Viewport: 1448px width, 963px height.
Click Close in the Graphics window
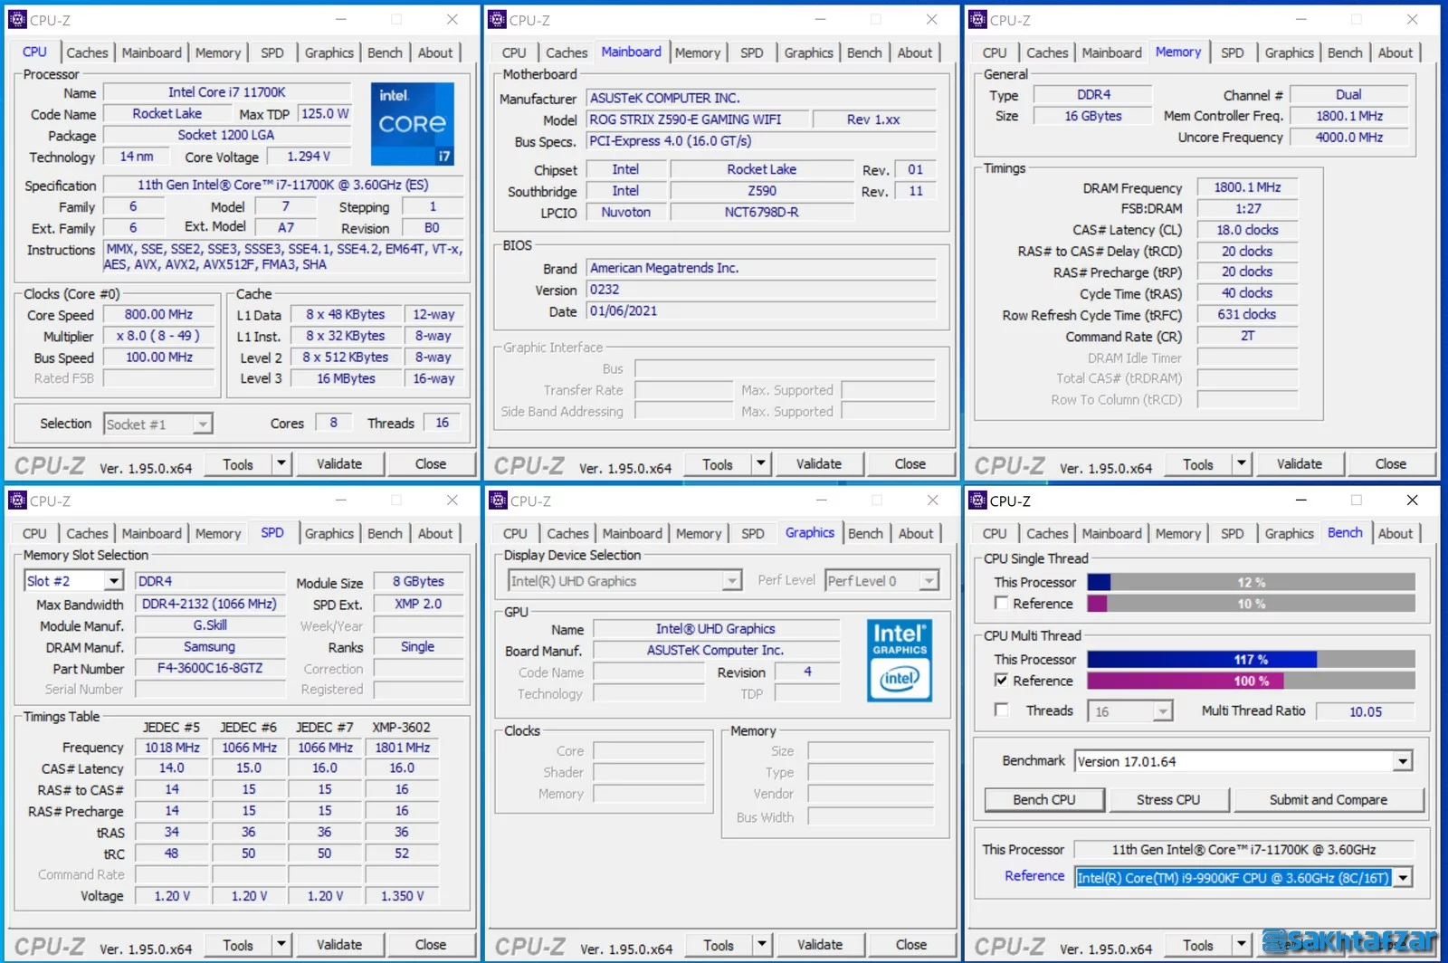point(911,945)
